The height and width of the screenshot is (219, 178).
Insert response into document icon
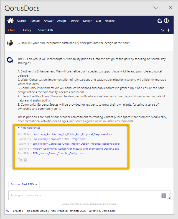coord(25,160)
